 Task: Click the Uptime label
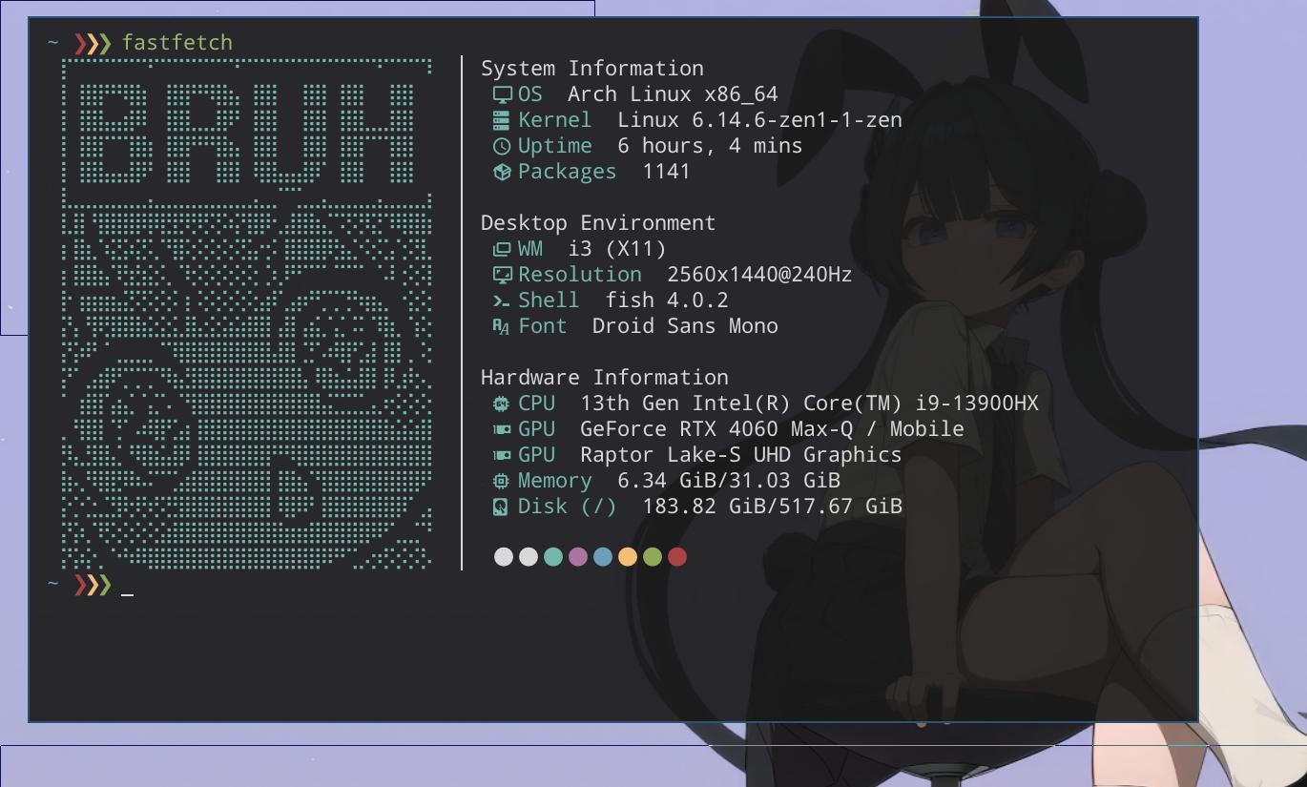tap(555, 146)
